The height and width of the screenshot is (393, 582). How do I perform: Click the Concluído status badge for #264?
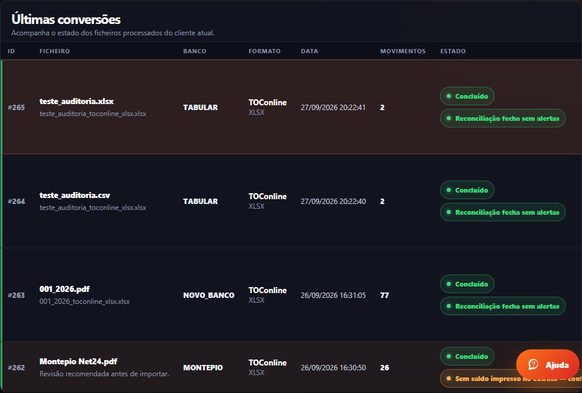click(467, 190)
